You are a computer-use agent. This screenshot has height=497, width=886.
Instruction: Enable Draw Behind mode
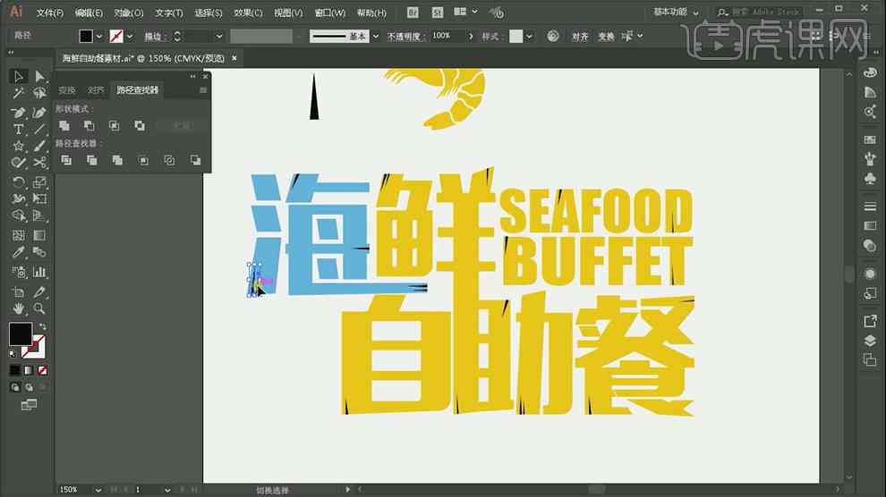tap(29, 388)
